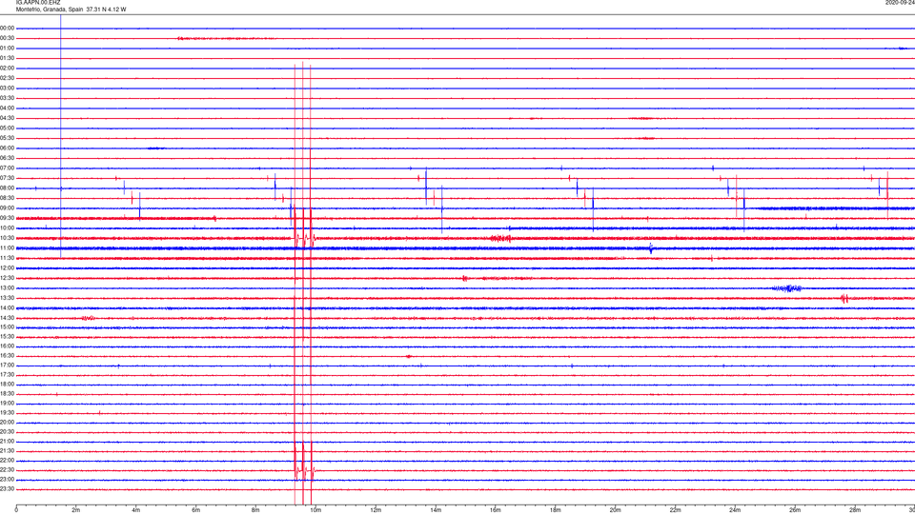Choose the 03:00 time label

pyautogui.click(x=8, y=88)
